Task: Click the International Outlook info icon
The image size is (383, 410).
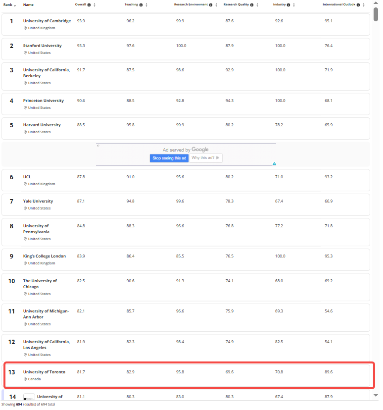Action: coord(358,4)
